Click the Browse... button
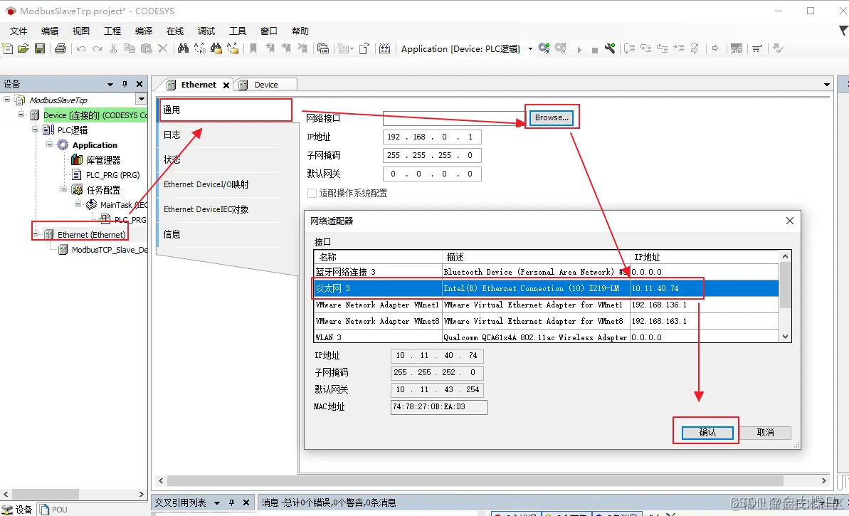 pos(552,117)
